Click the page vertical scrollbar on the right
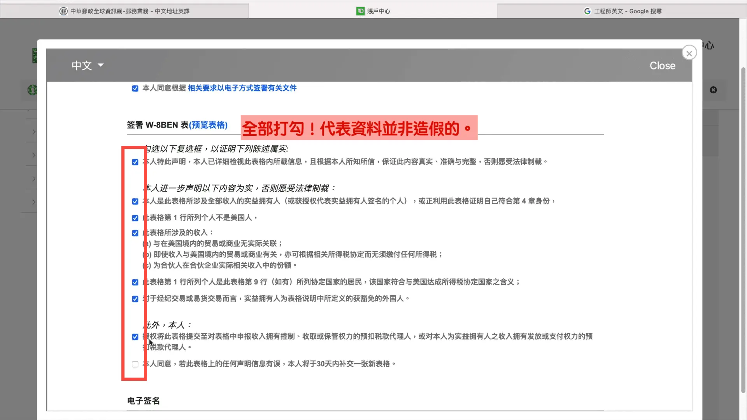Screen dimensions: 747x420 743,229
